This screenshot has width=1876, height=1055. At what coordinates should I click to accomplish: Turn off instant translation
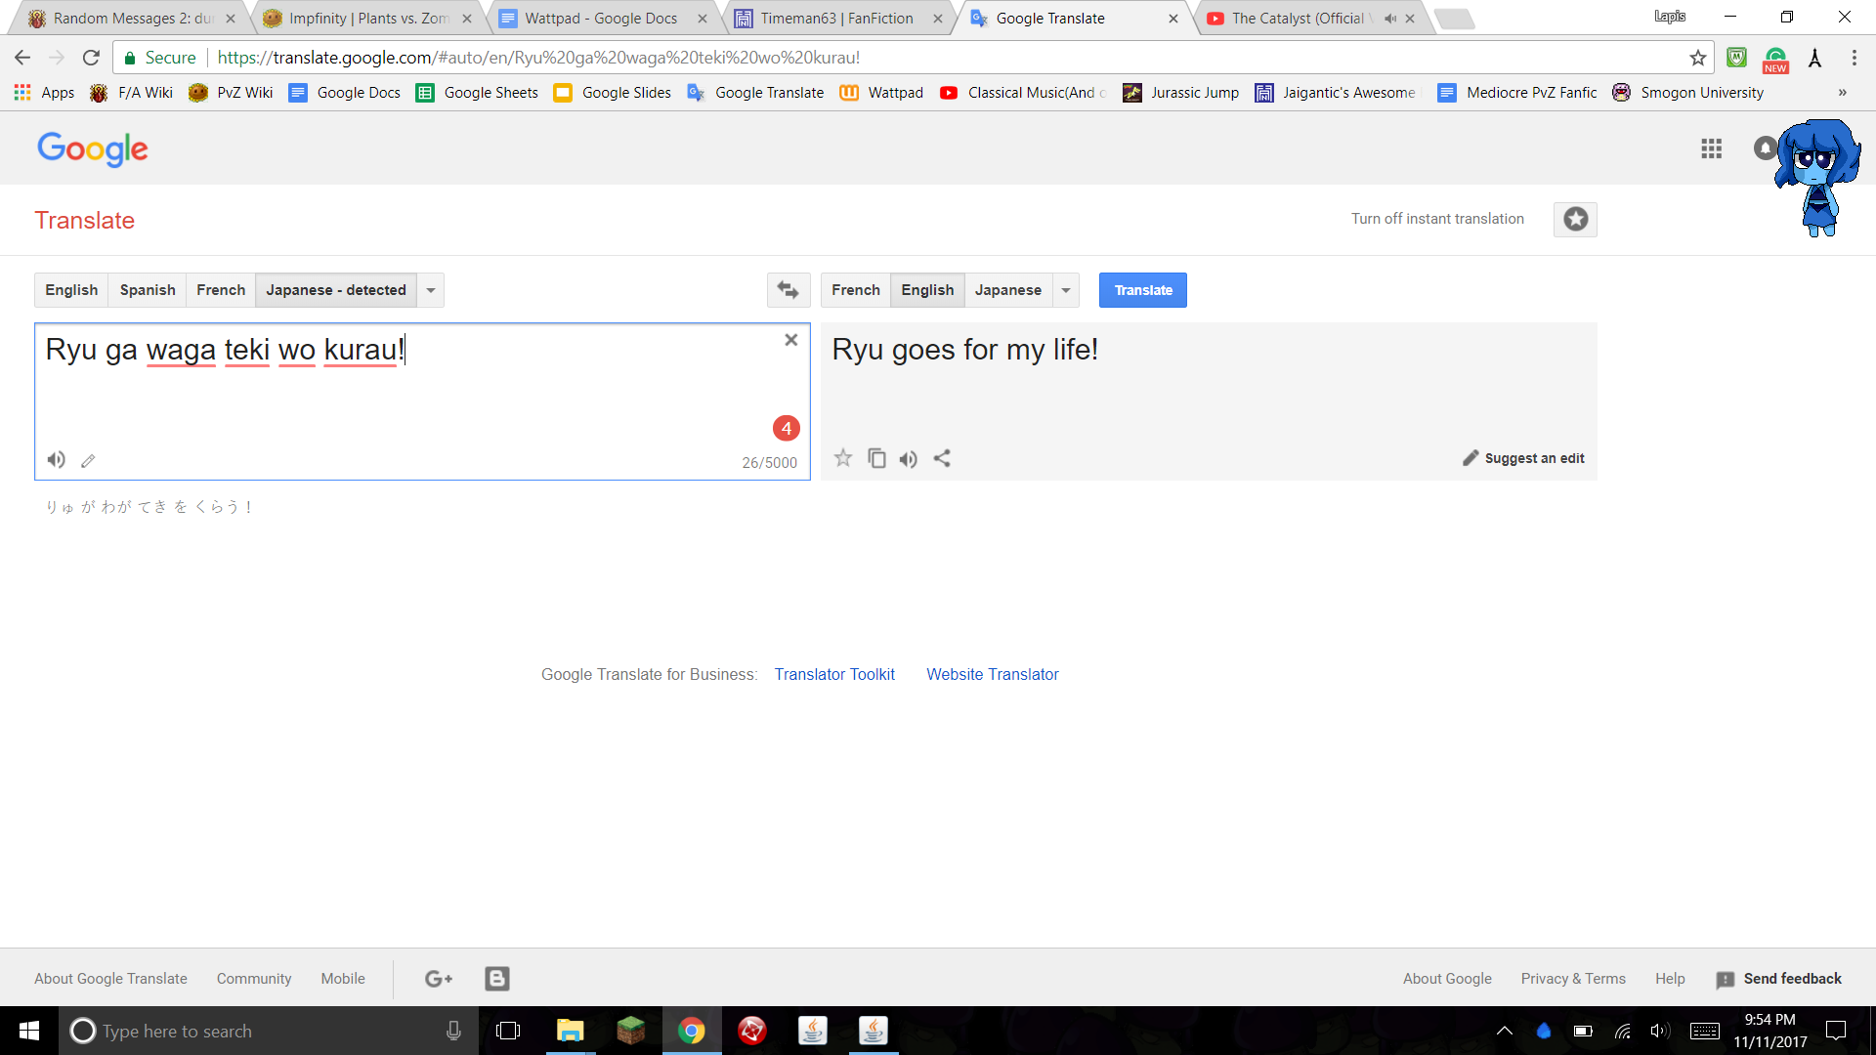(1437, 219)
